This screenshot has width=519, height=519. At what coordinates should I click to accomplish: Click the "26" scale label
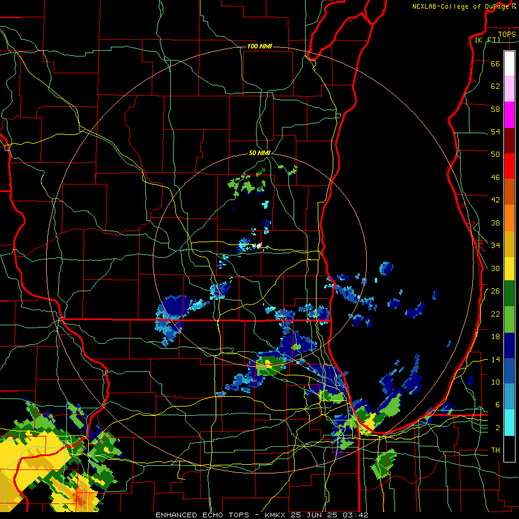pos(495,291)
